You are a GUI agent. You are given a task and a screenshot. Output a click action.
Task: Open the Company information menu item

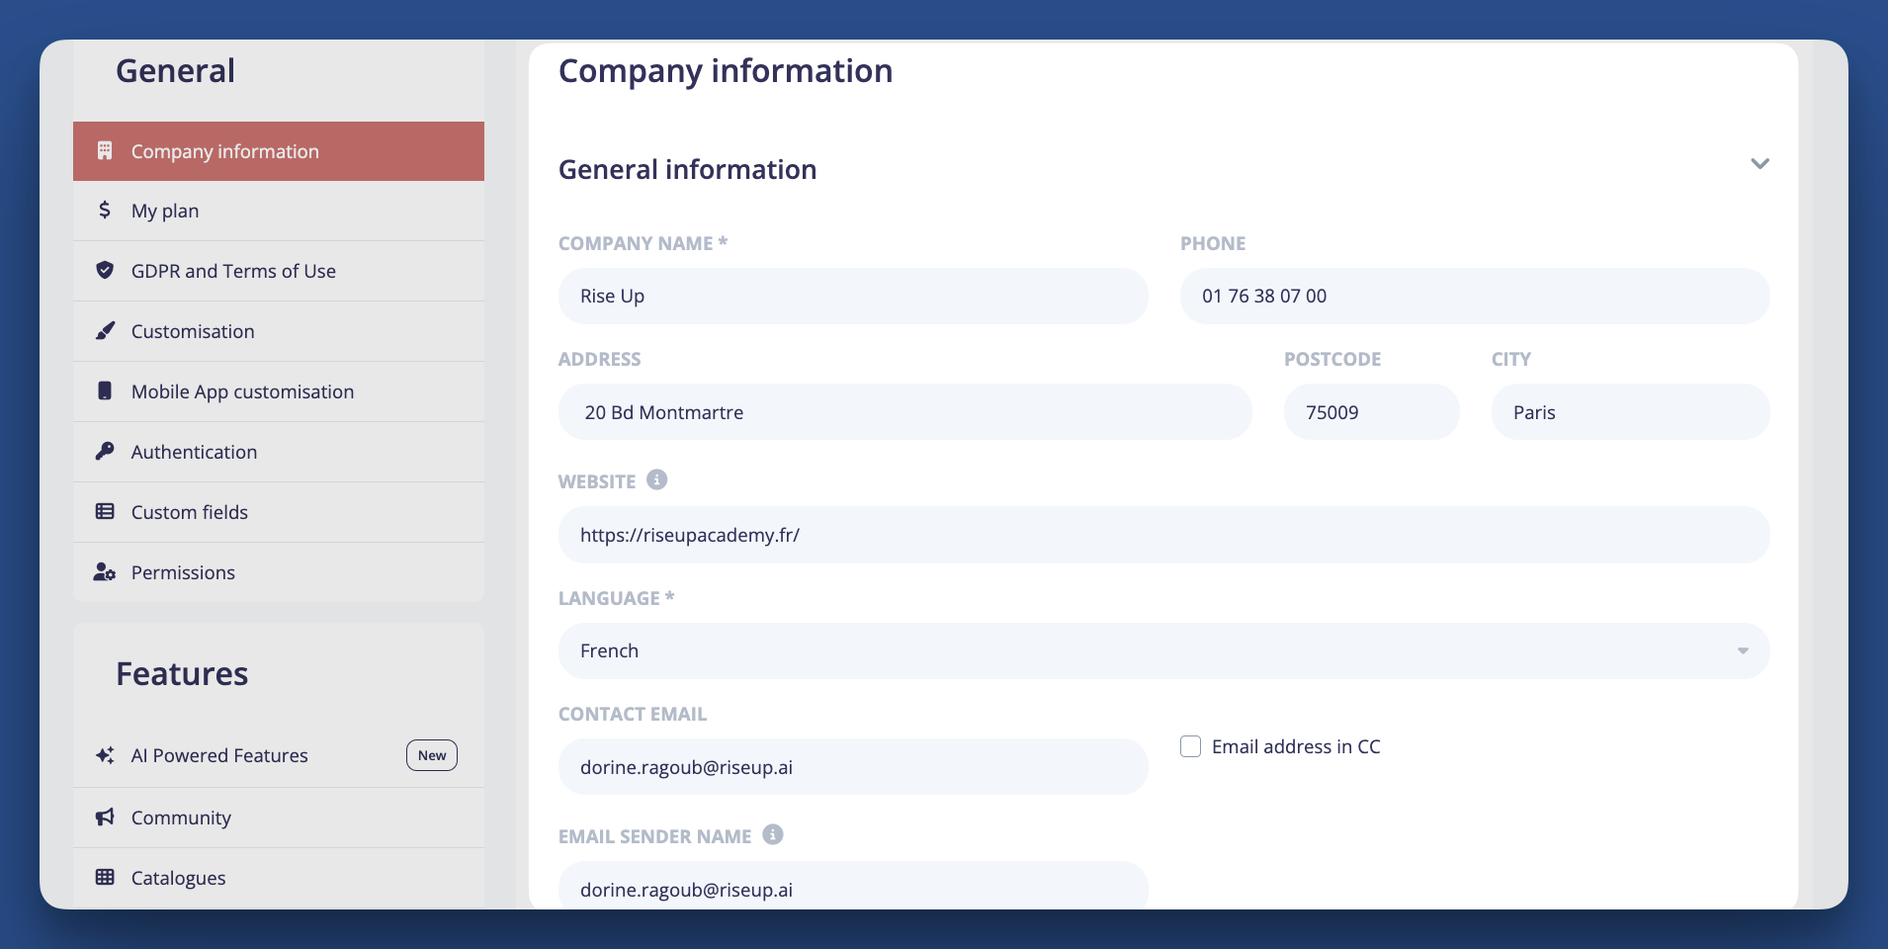pyautogui.click(x=279, y=151)
